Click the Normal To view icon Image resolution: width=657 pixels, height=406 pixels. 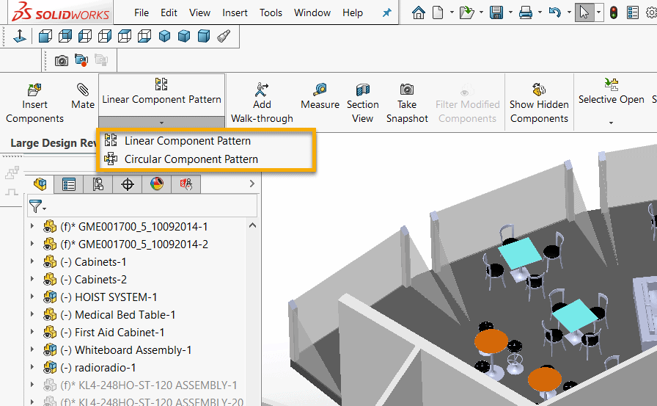click(19, 37)
